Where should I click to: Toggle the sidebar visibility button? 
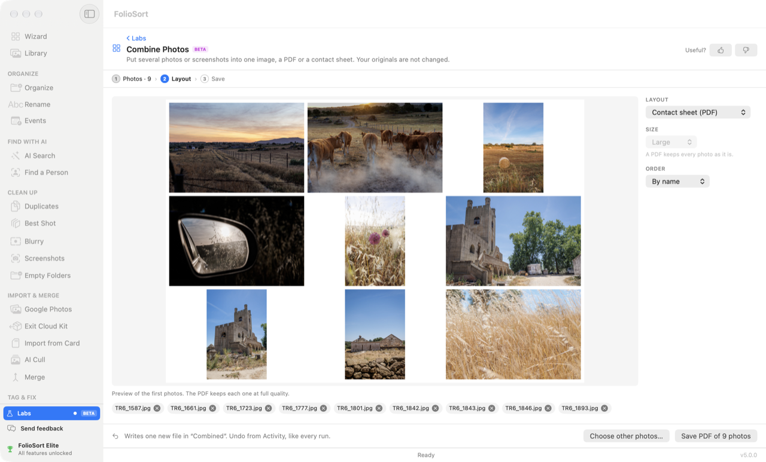(89, 14)
